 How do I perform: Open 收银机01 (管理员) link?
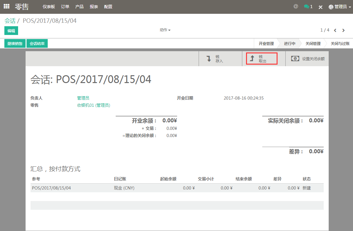(x=94, y=105)
